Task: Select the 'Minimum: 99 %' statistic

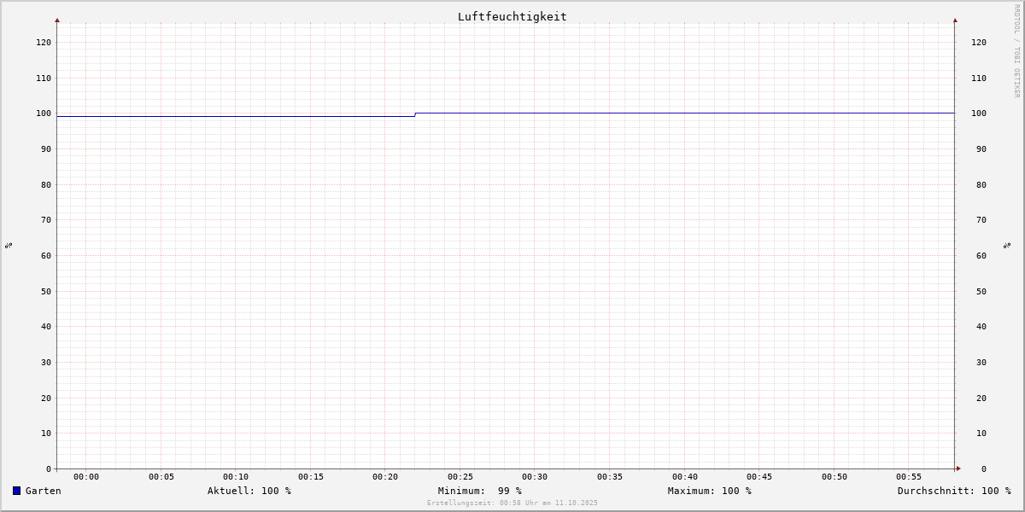Action: coord(480,491)
